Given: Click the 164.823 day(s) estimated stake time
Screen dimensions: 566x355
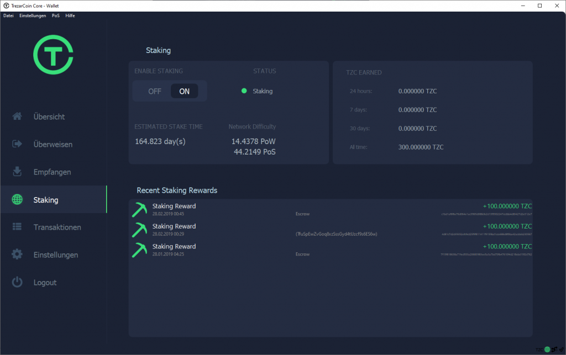Looking at the screenshot, I should (x=160, y=141).
